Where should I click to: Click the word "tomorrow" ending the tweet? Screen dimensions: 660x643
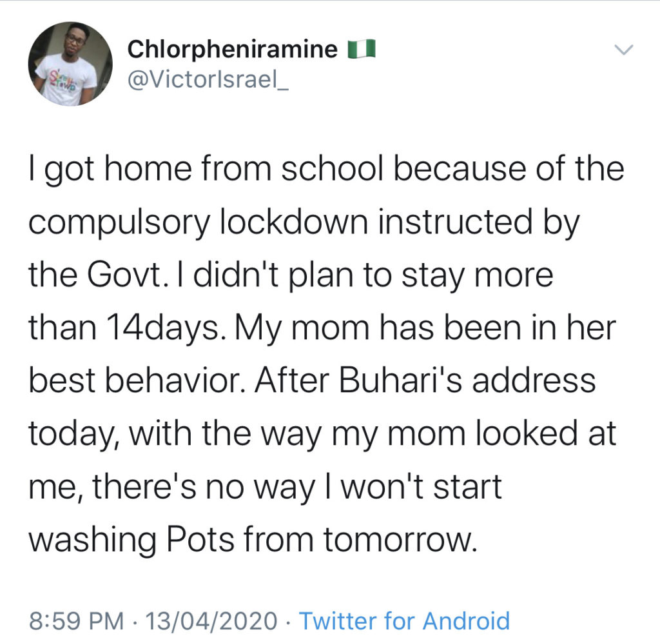400,539
